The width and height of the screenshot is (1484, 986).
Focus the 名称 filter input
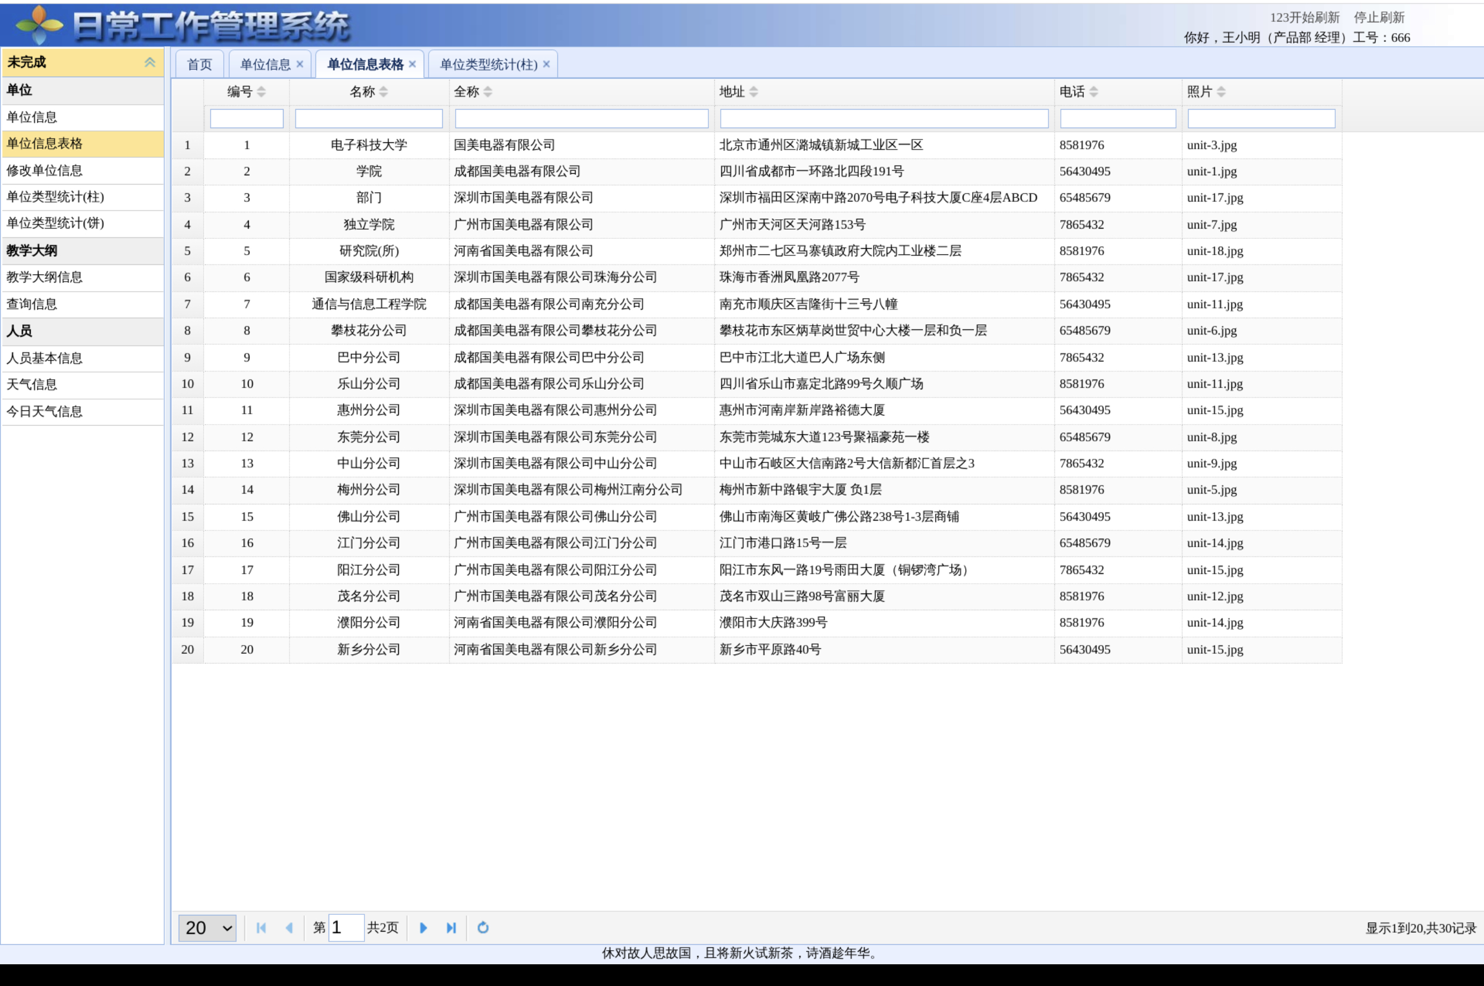(369, 119)
